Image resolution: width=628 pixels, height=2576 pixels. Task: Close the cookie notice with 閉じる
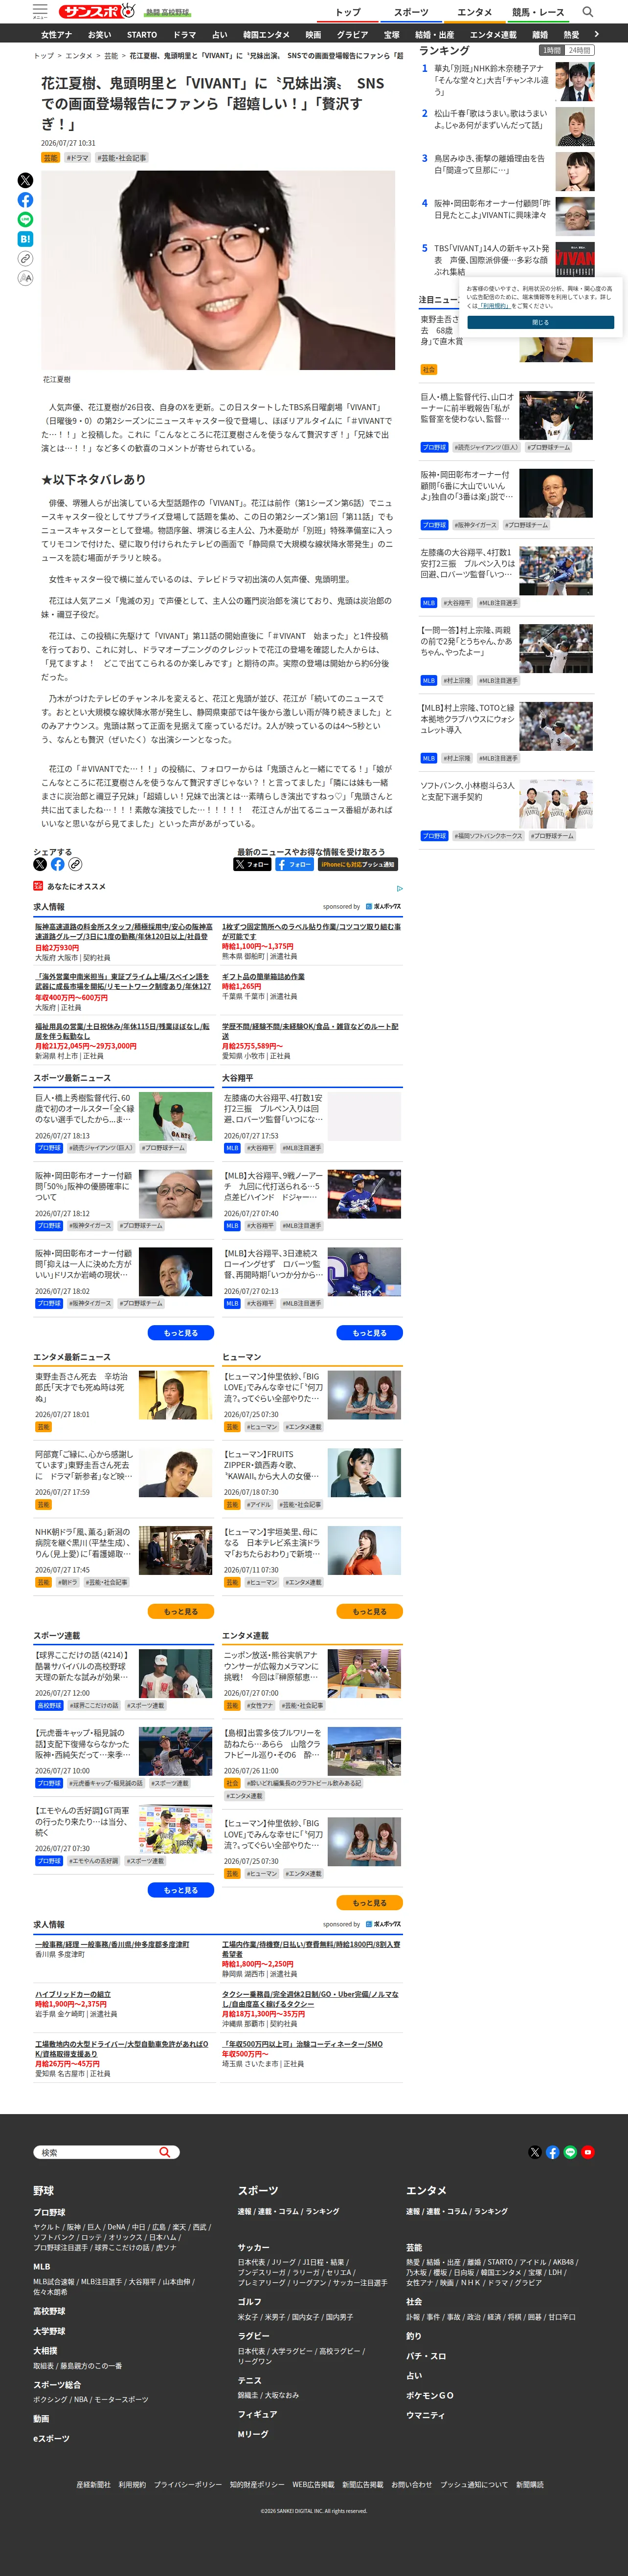(540, 322)
